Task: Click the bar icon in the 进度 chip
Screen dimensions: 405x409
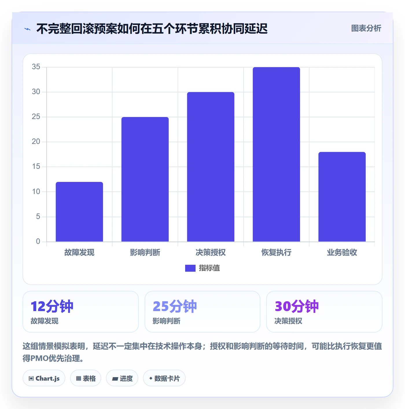Action: click(x=115, y=379)
